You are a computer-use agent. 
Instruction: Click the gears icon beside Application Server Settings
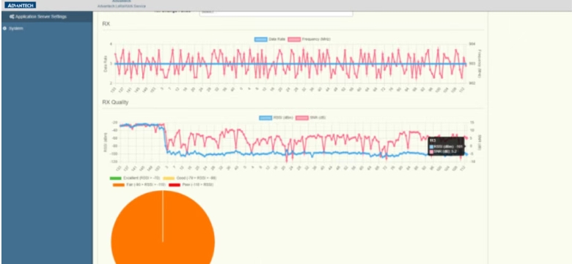pyautogui.click(x=12, y=17)
